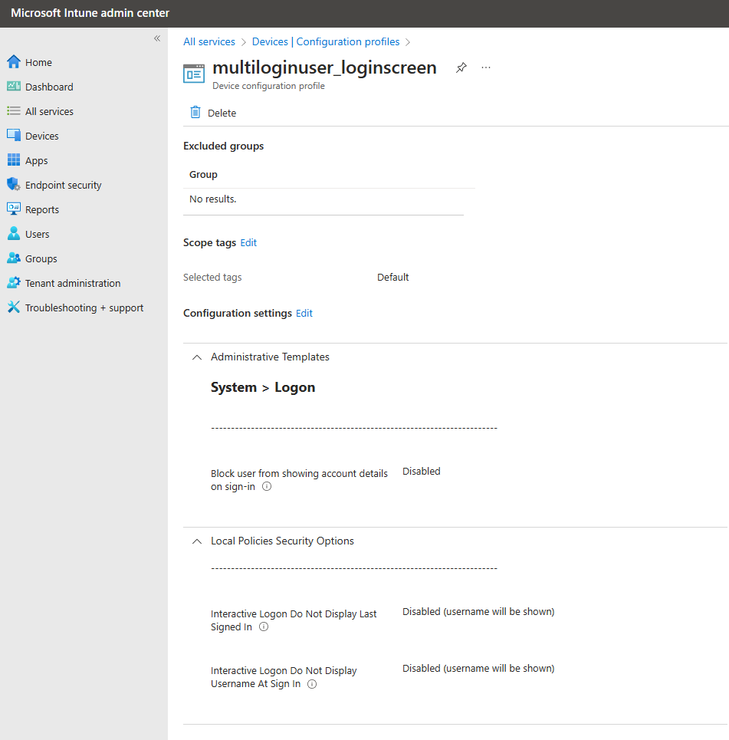Viewport: 729px width, 740px height.
Task: Click the 'Selected tags' label
Action: click(x=212, y=277)
